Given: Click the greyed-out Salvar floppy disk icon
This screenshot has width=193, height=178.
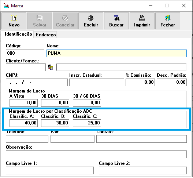Looking at the screenshot, I should coord(40,18).
